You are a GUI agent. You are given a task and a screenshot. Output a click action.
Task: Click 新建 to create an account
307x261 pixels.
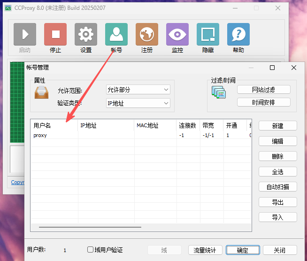(277, 126)
